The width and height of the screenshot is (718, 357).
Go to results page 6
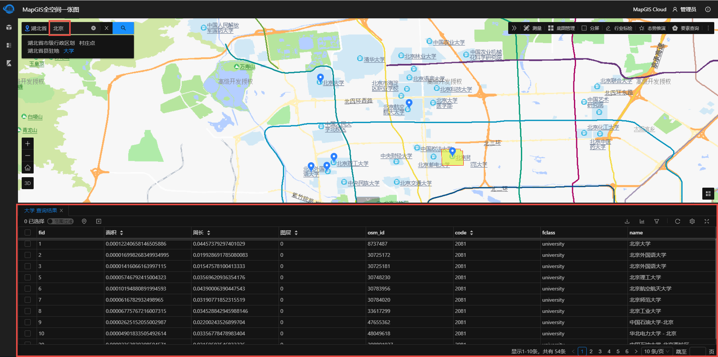[627, 351]
